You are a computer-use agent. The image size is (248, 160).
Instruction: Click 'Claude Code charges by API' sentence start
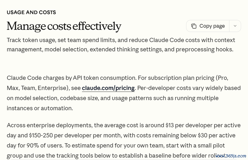point(44,78)
